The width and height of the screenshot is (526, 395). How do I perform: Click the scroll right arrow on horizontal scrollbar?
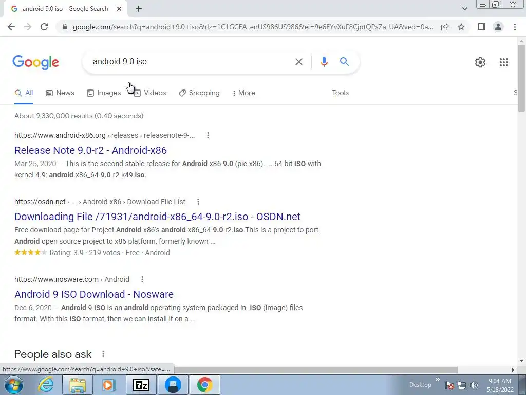513,370
